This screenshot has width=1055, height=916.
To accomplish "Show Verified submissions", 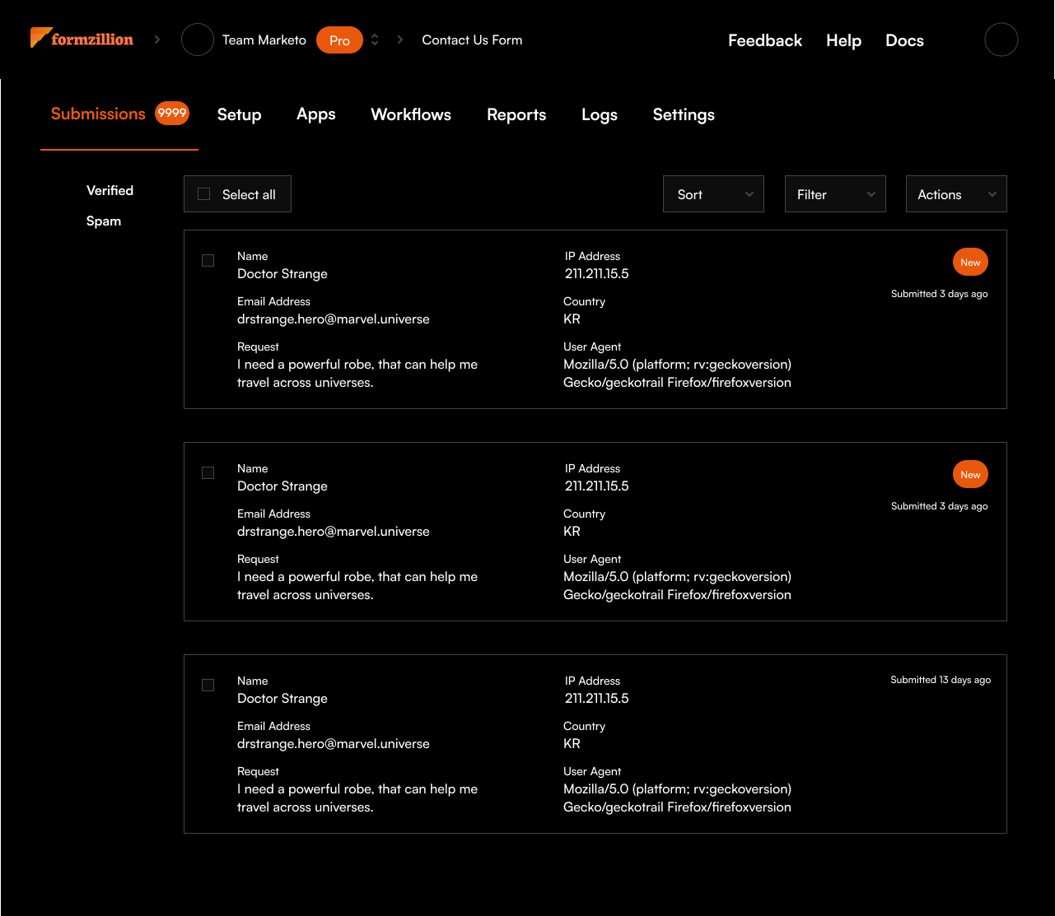I will (110, 190).
